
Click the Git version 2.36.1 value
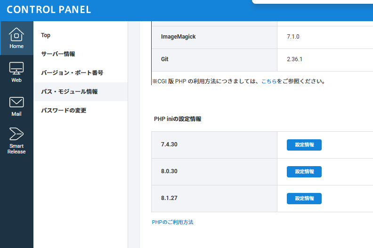point(294,59)
